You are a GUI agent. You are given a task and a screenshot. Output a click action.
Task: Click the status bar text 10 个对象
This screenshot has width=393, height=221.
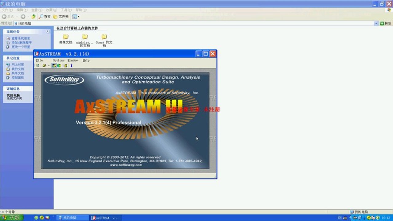pos(8,212)
